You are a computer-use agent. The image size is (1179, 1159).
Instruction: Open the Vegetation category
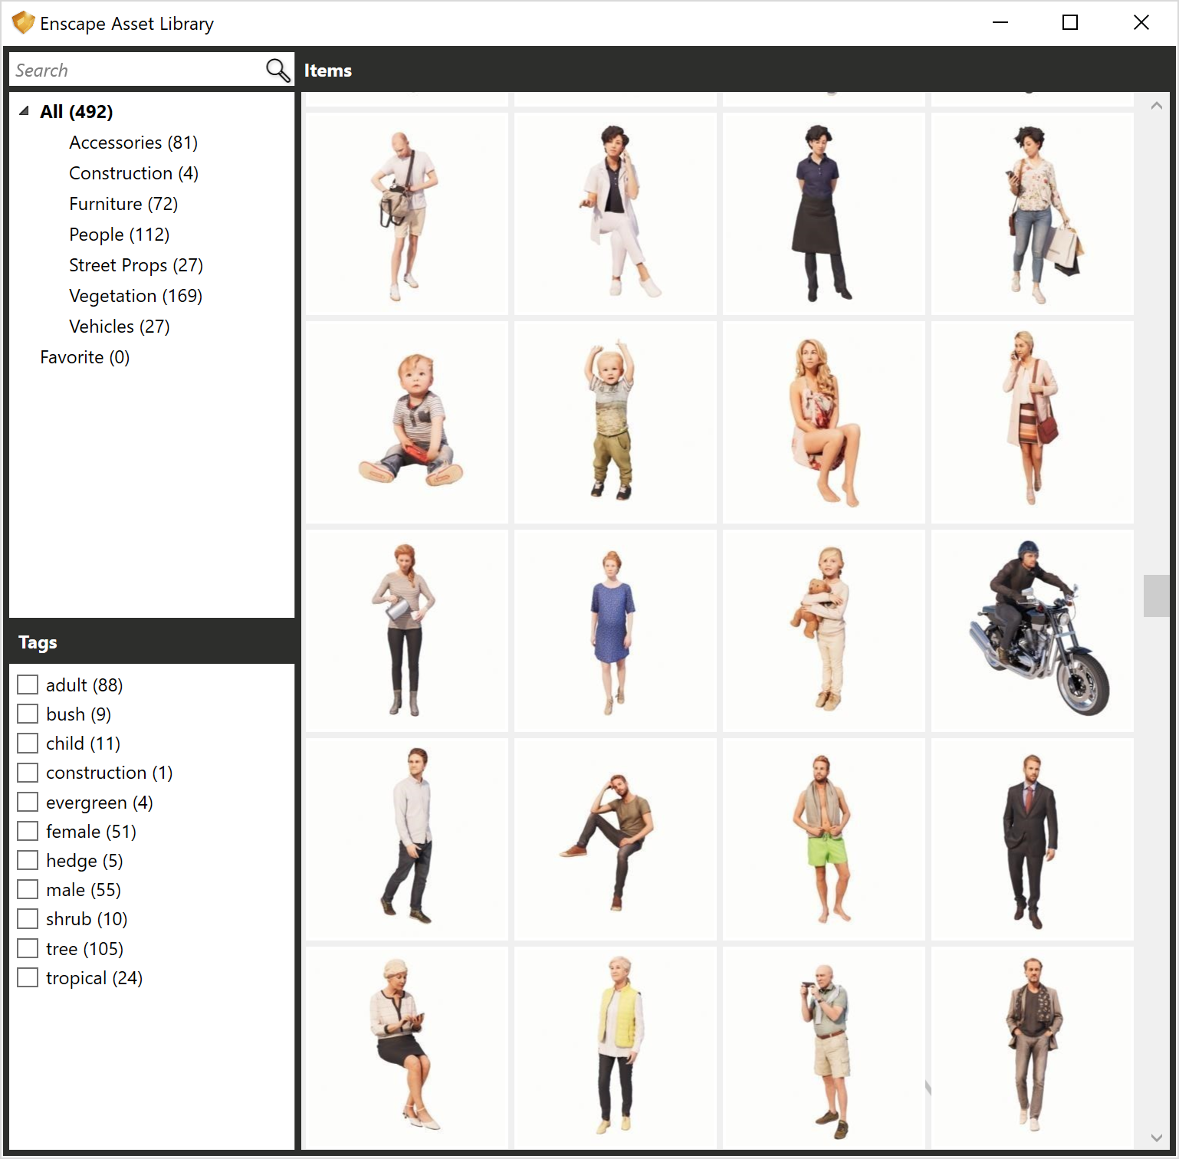coord(135,295)
